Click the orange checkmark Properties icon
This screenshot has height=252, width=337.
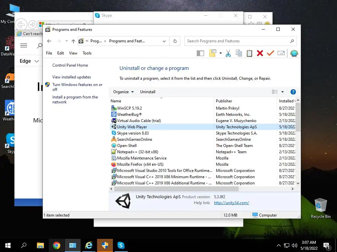coord(271,53)
